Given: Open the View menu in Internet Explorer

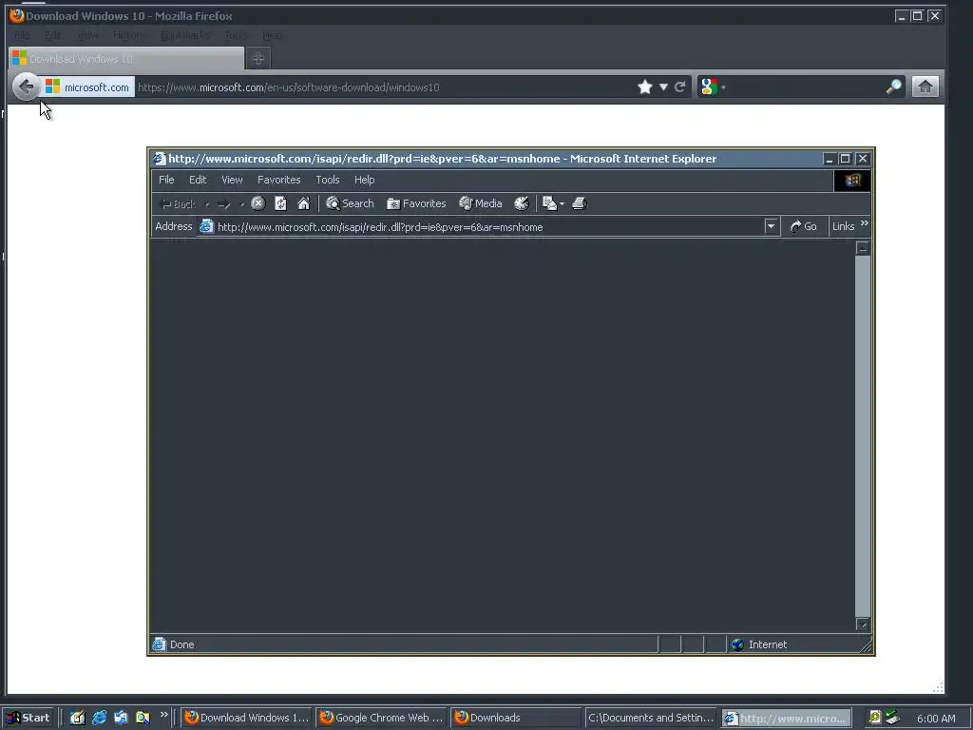Looking at the screenshot, I should [232, 180].
